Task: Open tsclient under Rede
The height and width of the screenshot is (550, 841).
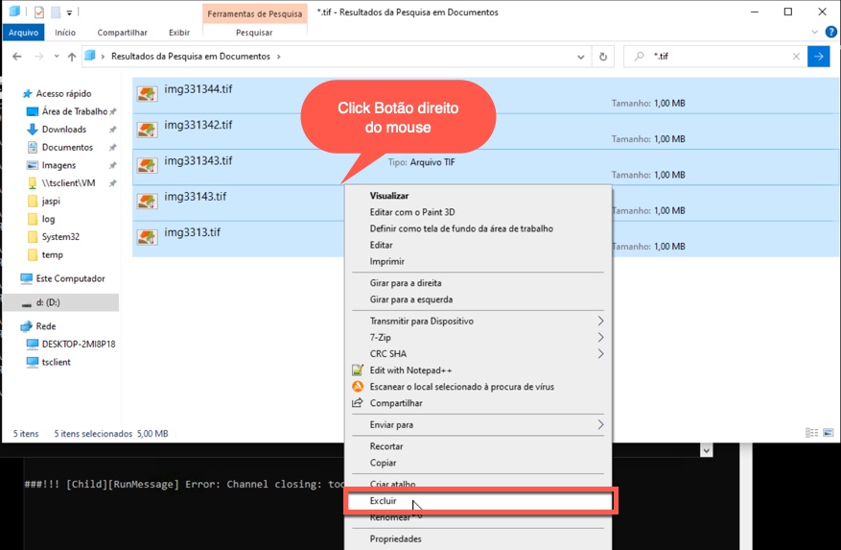Action: click(x=56, y=362)
